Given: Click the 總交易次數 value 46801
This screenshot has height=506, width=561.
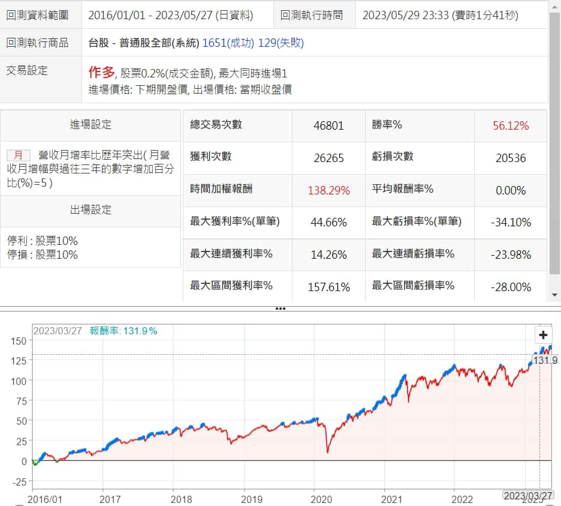Looking at the screenshot, I should tap(328, 125).
